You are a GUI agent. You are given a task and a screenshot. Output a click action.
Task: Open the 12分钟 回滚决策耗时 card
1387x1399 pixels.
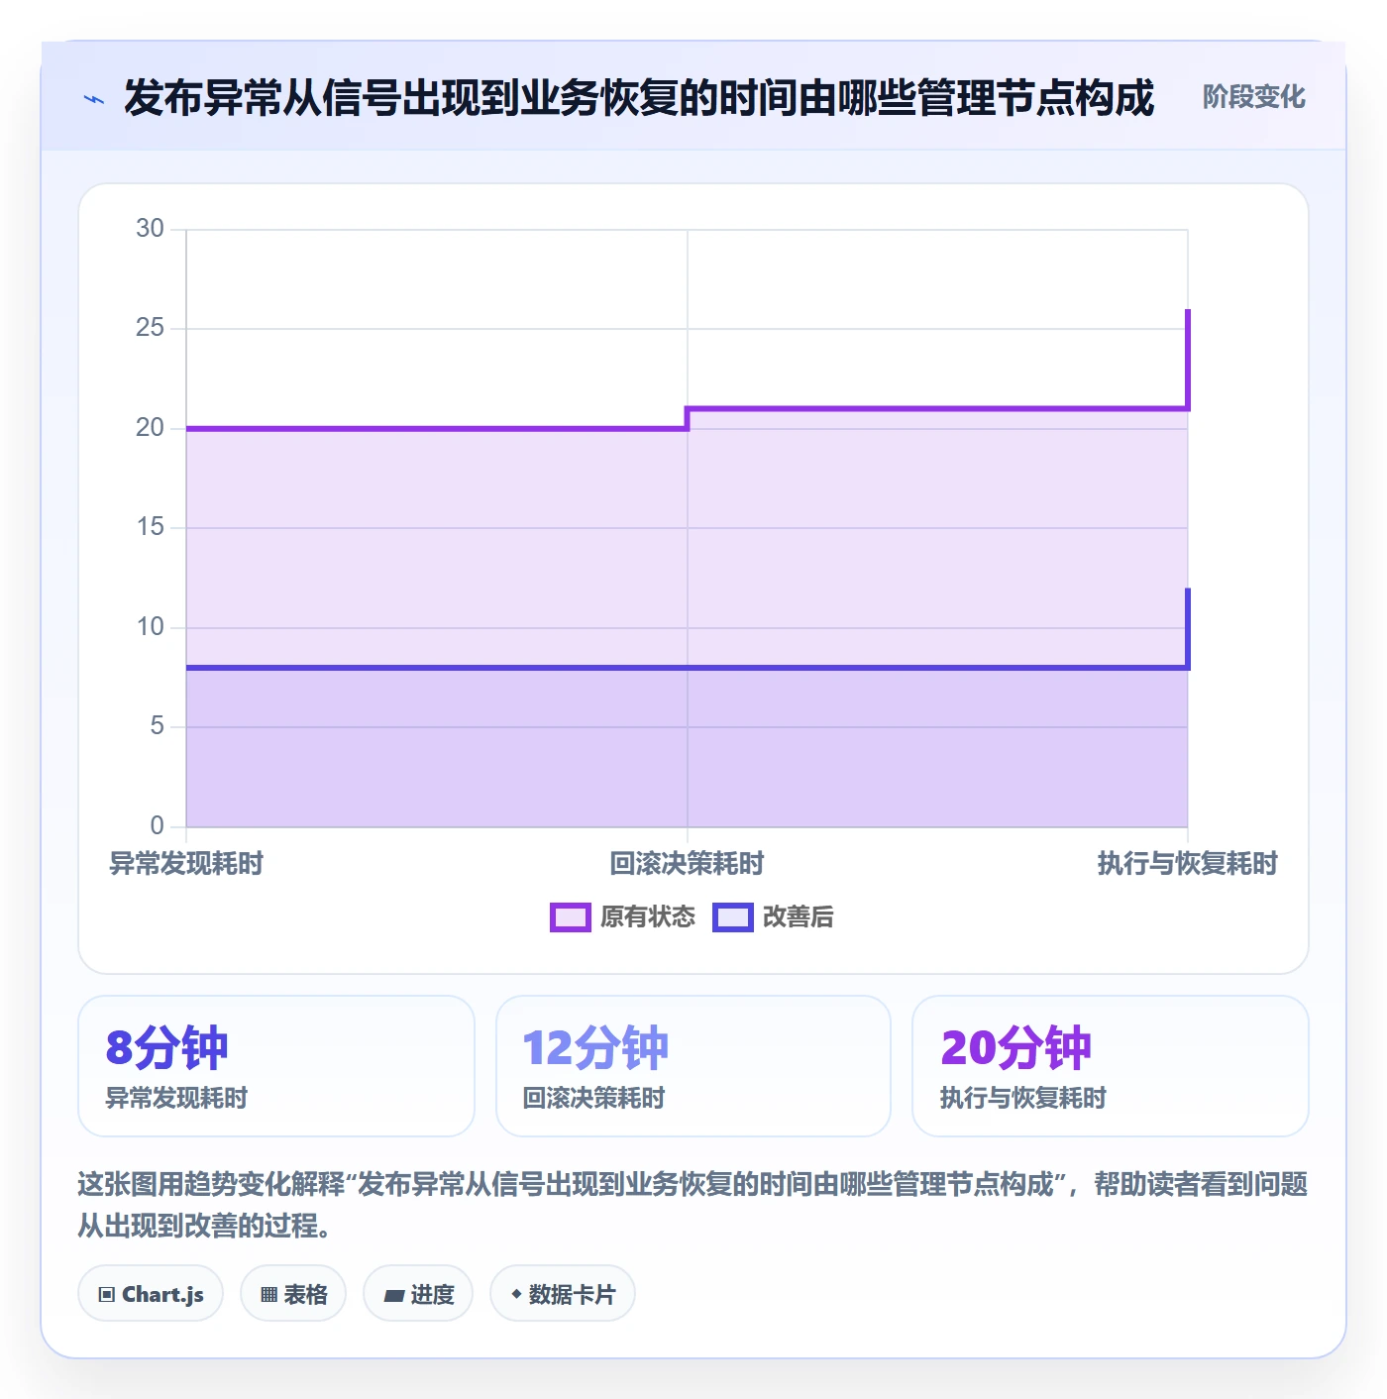coord(693,1066)
